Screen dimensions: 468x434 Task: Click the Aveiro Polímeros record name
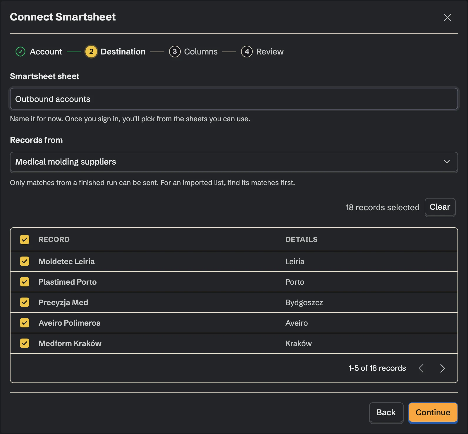[69, 323]
